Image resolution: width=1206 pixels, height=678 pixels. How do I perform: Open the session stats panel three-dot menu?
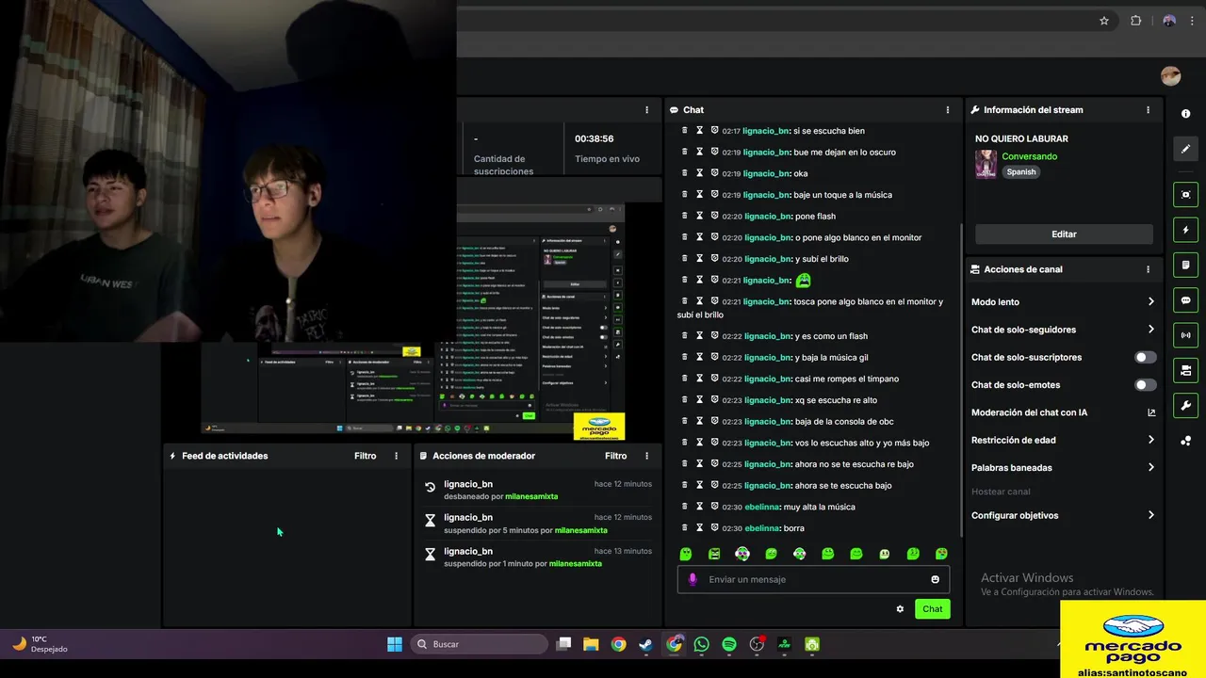click(x=646, y=110)
